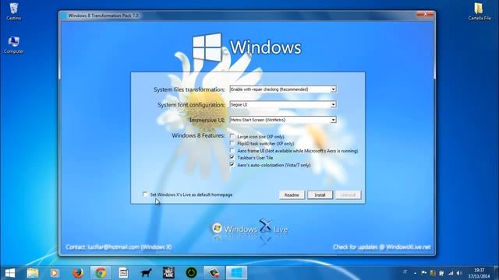The image size is (499, 280).
Task: Click Check for updates @ WindowsXLive.net link
Action: [381, 247]
